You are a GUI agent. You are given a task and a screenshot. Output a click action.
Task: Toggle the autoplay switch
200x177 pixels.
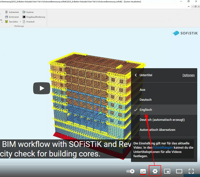tap(130, 171)
